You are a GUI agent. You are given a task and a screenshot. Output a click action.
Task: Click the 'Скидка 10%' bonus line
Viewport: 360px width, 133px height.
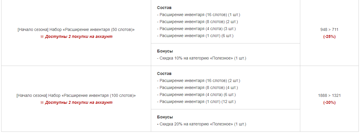tap(202, 58)
